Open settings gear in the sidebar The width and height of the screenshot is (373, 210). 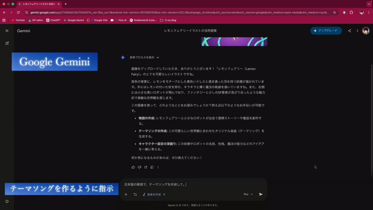pyautogui.click(x=7, y=201)
